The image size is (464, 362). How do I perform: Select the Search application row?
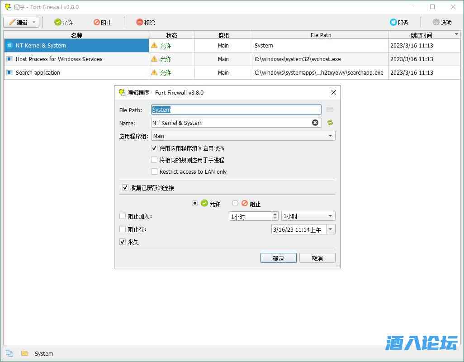click(38, 73)
